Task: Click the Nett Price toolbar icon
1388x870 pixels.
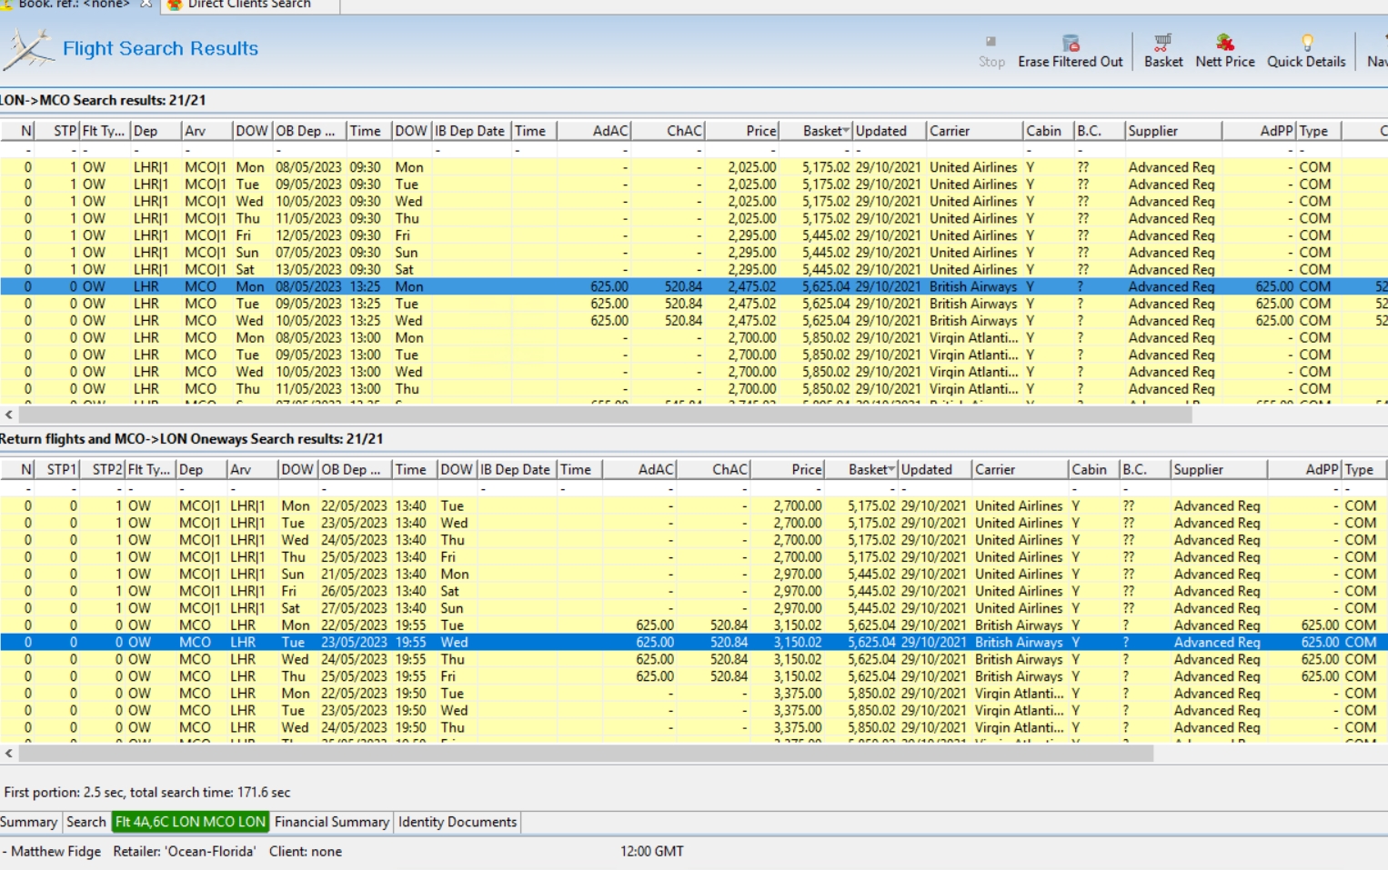Action: 1224,43
